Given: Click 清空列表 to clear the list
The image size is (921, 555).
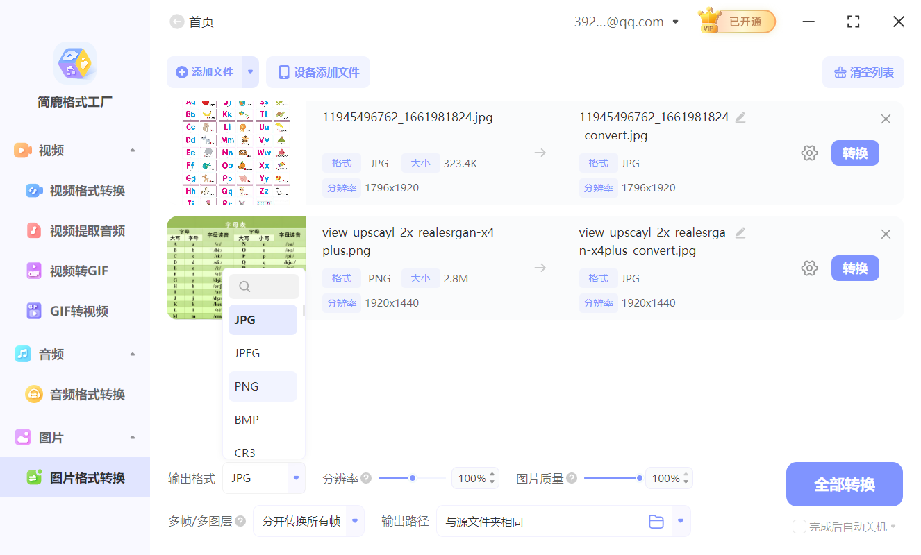Looking at the screenshot, I should pos(863,71).
